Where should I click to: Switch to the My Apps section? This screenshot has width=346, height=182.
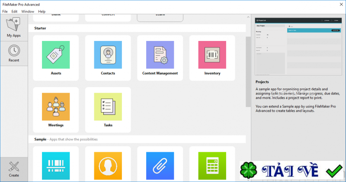(x=14, y=28)
